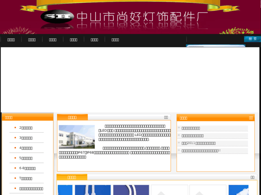Screen dimensions: 261x195
Task: Open the news item containing "2011"
Action: pos(199,143)
